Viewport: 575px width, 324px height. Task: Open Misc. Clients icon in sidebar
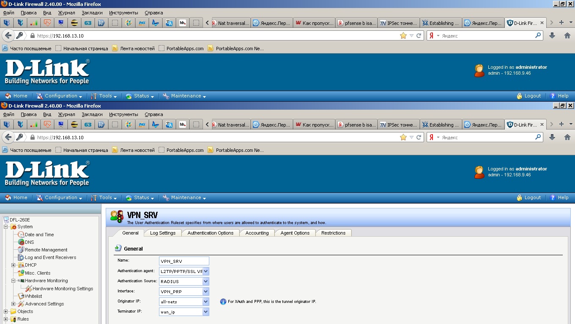click(21, 273)
